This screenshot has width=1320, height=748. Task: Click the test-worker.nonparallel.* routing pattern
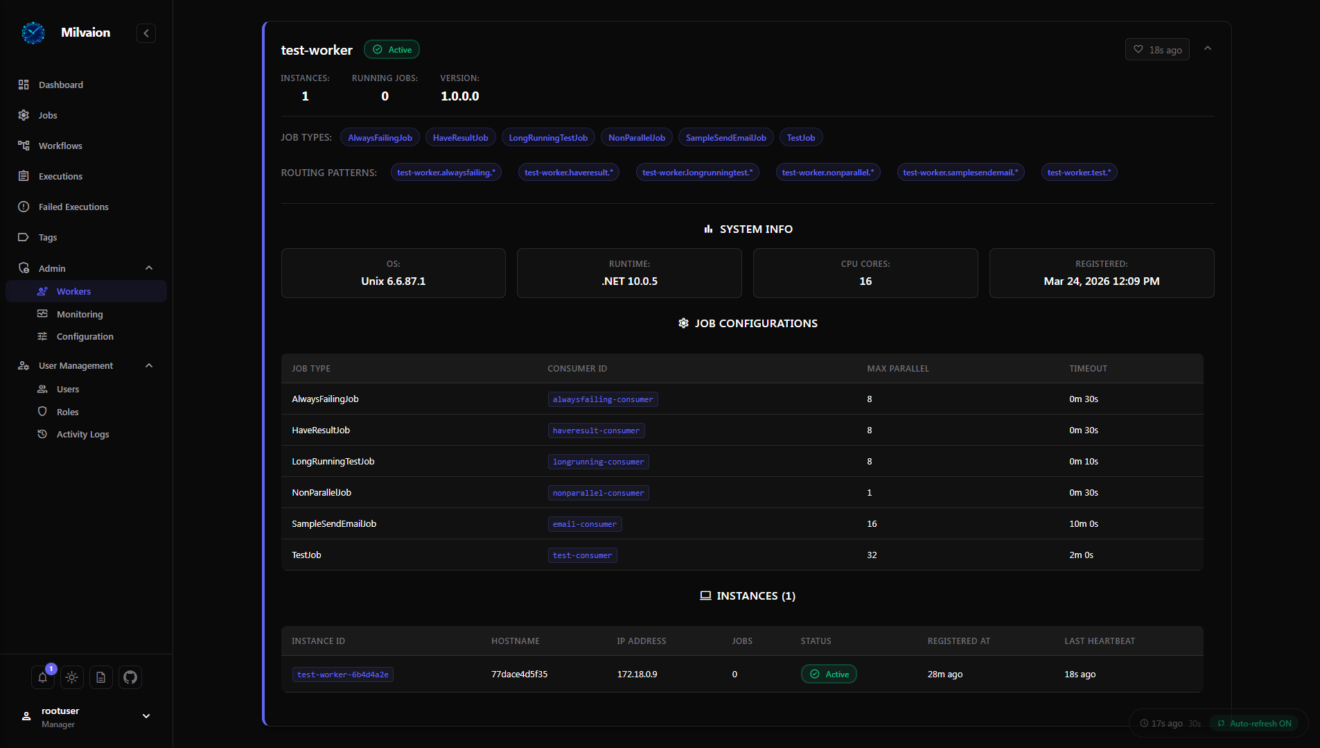pyautogui.click(x=827, y=173)
